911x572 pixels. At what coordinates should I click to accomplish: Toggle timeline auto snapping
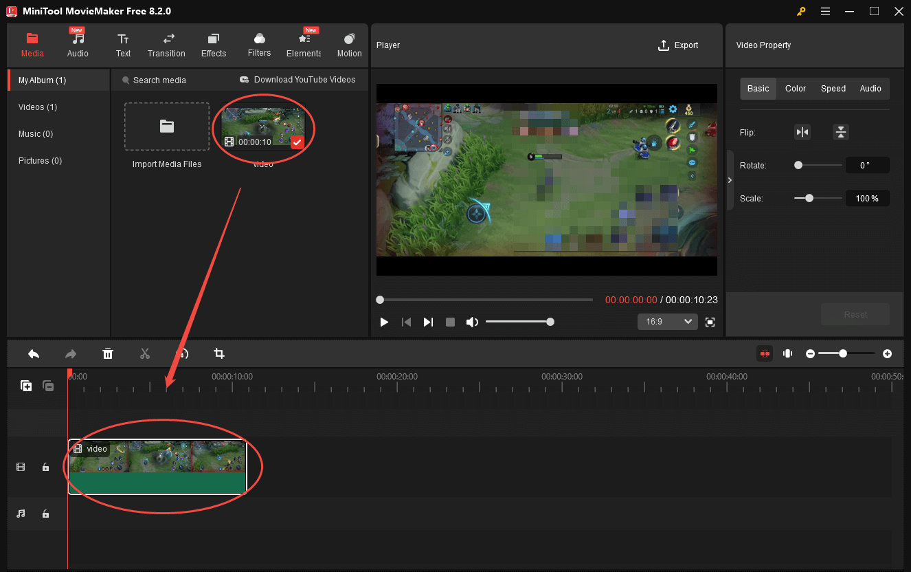[x=765, y=353]
